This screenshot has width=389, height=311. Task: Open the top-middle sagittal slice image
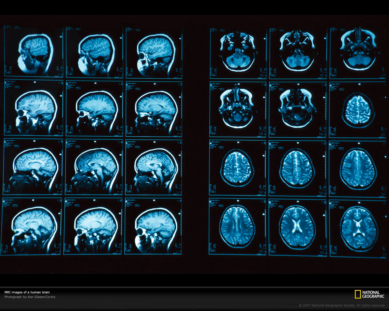[x=93, y=52]
